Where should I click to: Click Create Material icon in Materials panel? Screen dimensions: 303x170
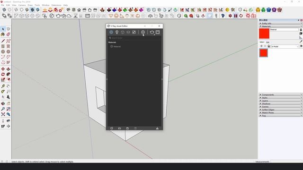(301, 34)
